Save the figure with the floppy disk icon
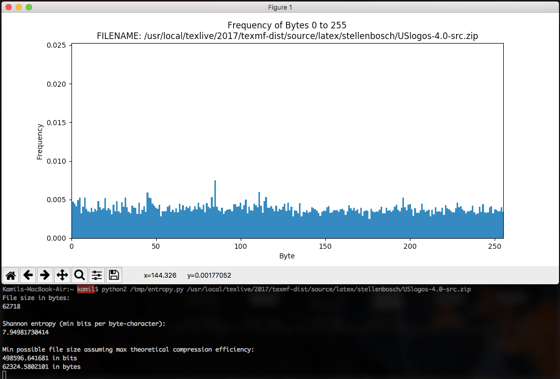The width and height of the screenshot is (560, 379). (x=114, y=275)
